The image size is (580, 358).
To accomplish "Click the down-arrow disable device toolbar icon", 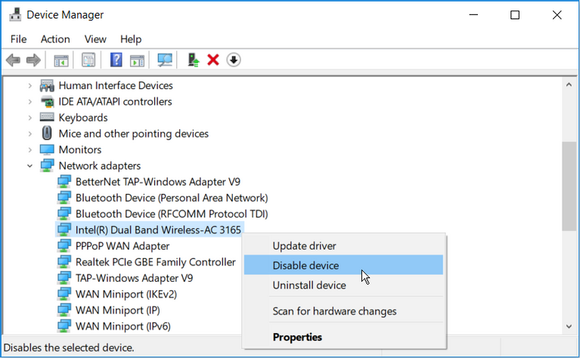I will tap(233, 60).
